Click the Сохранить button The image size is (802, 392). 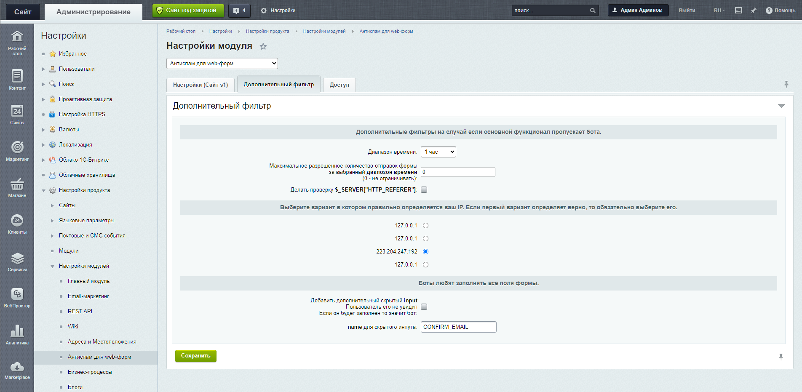pyautogui.click(x=196, y=356)
